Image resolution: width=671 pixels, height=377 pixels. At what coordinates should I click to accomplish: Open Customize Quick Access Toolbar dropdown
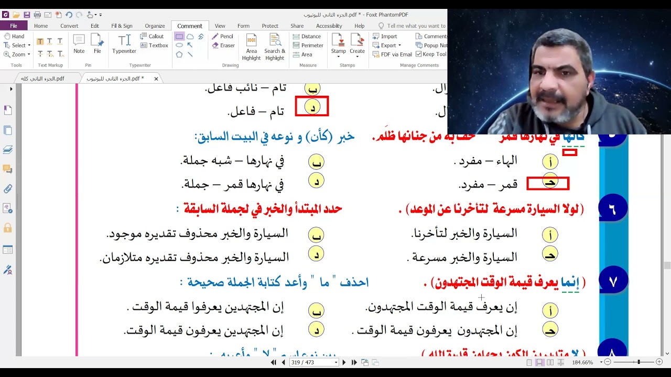101,15
